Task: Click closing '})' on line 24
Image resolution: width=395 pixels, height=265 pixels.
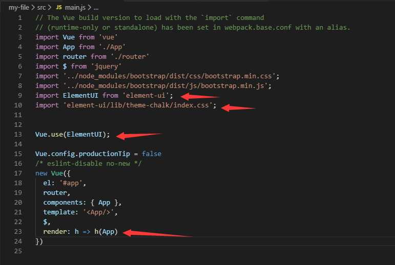Action: [39, 241]
